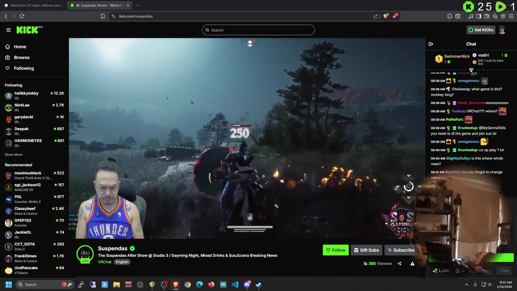517x291 pixels.
Task: Click SwimmerNick on gift leaderboard
Action: pyautogui.click(x=457, y=57)
